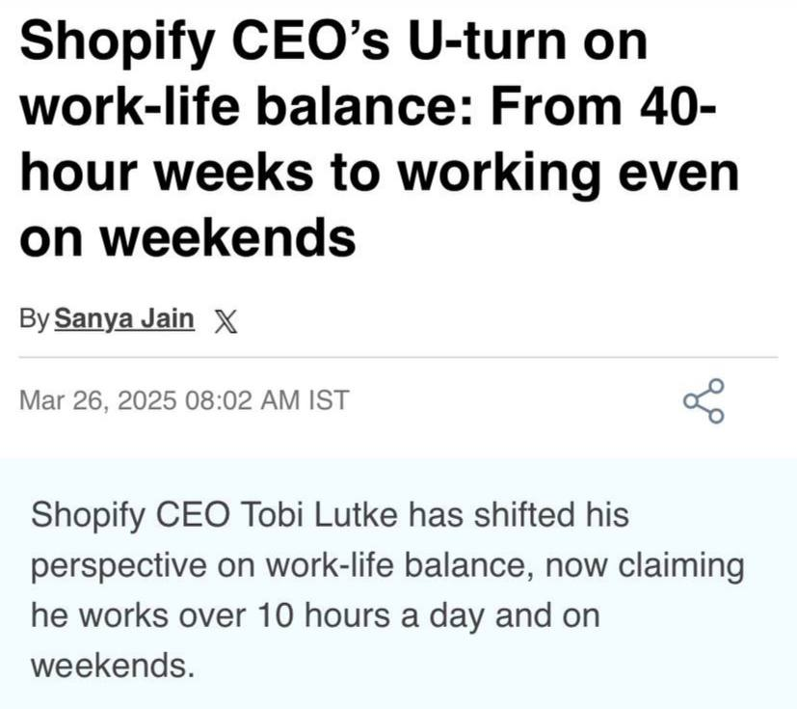Open Sanya Jain's author page link
The image size is (797, 709).
point(125,318)
